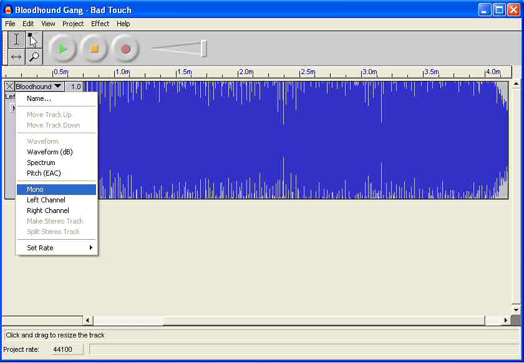Close the Audacity window

[513, 10]
